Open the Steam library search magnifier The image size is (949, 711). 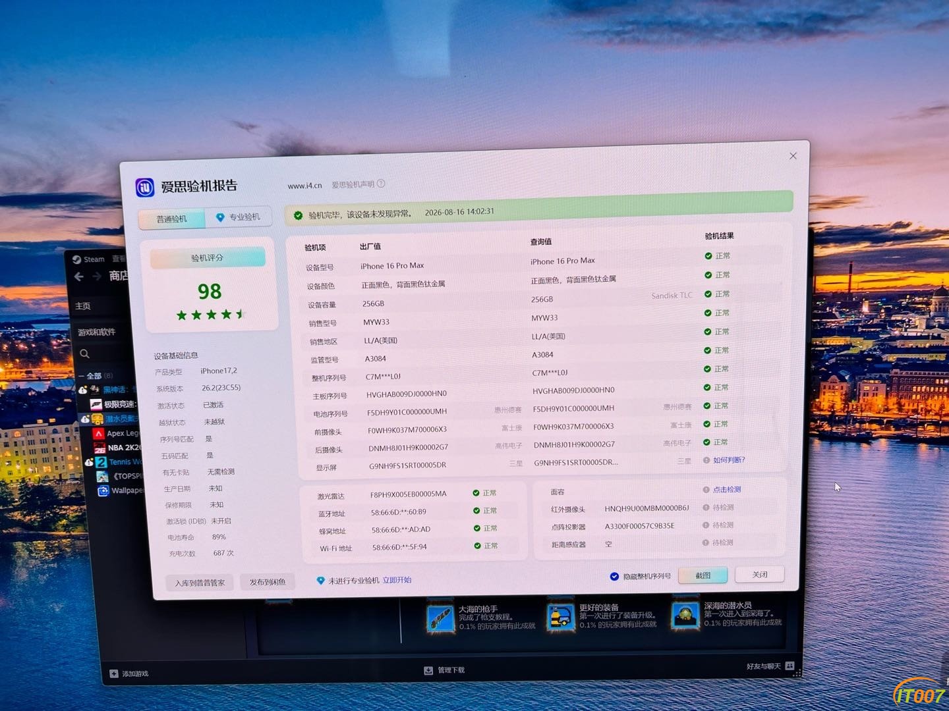pyautogui.click(x=84, y=354)
